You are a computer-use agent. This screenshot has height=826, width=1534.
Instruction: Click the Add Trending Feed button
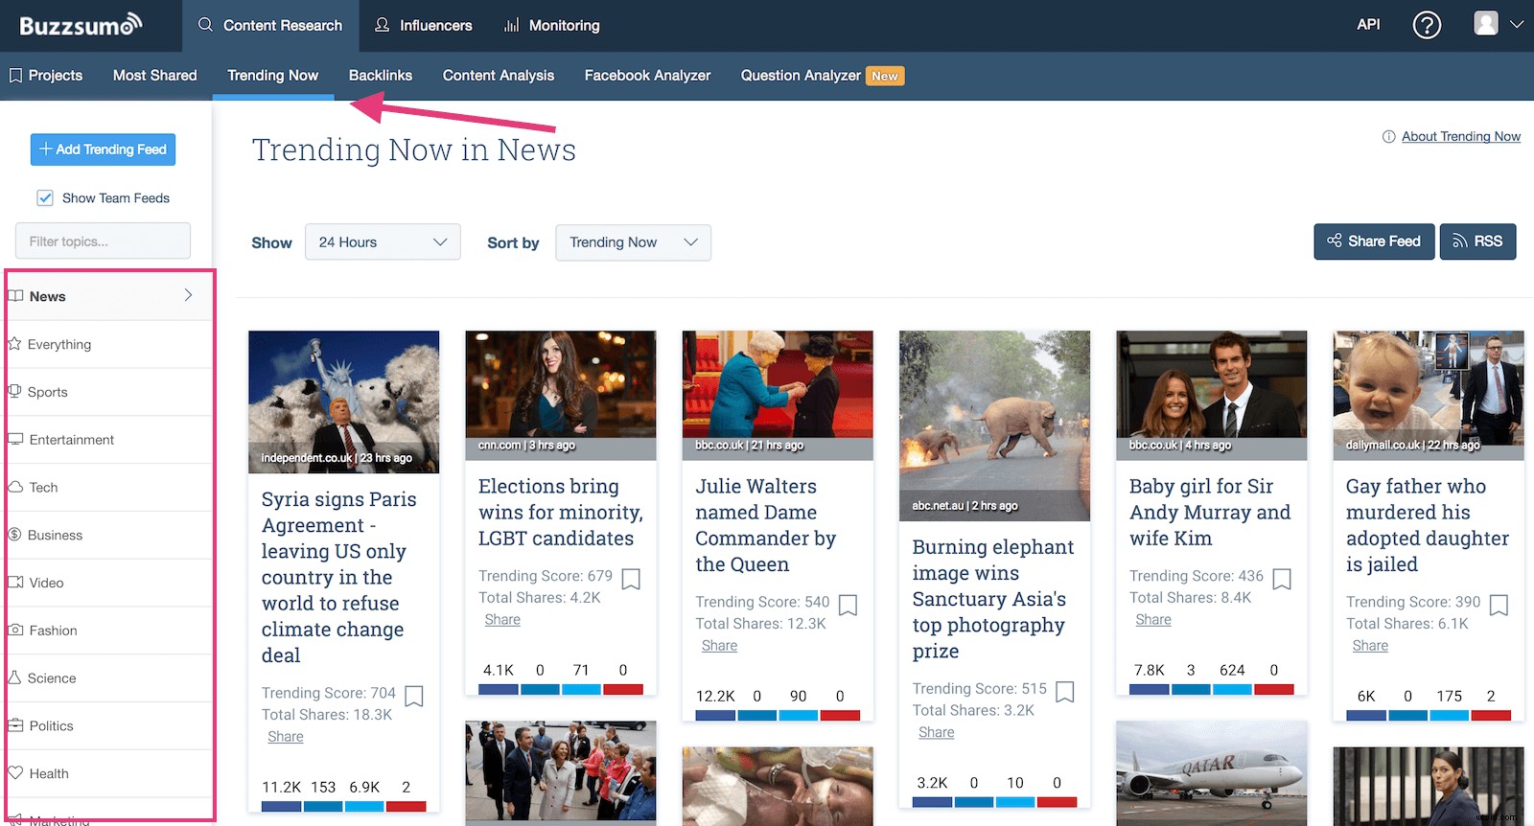(x=103, y=149)
